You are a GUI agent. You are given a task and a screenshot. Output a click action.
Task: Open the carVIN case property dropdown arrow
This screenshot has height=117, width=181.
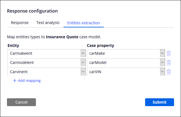pos(162,72)
